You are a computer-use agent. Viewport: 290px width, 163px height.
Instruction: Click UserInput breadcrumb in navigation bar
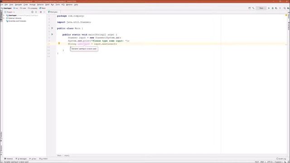[6, 8]
